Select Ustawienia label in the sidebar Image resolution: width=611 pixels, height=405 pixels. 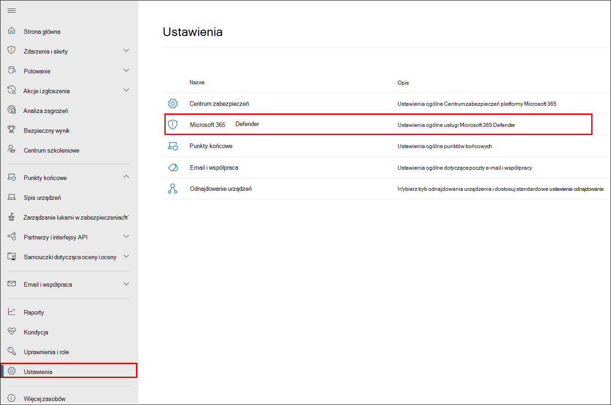[38, 372]
